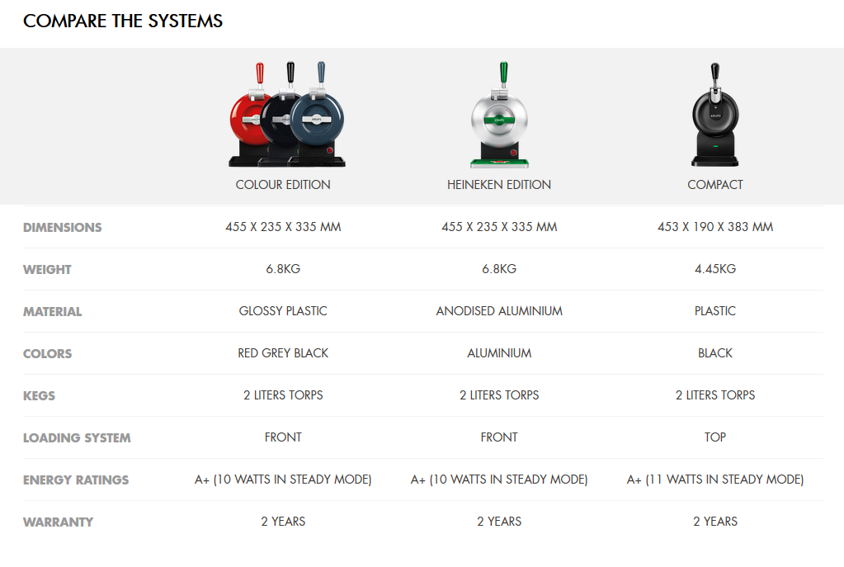
Task: Click Colour Edition dimensions 455 X 235 X 335 MM
Action: pyautogui.click(x=283, y=227)
